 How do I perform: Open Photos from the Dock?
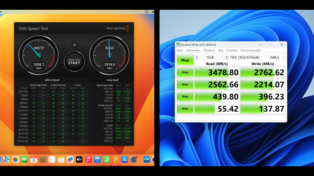(16, 159)
